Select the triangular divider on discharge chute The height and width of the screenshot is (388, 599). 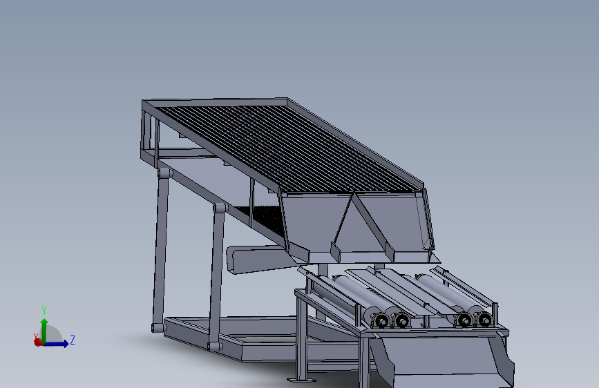(361, 225)
